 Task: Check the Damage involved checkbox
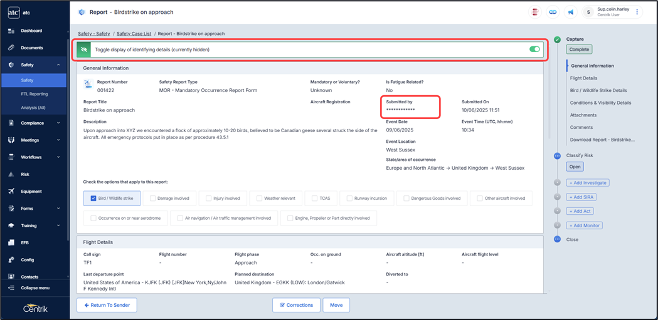pyautogui.click(x=153, y=199)
